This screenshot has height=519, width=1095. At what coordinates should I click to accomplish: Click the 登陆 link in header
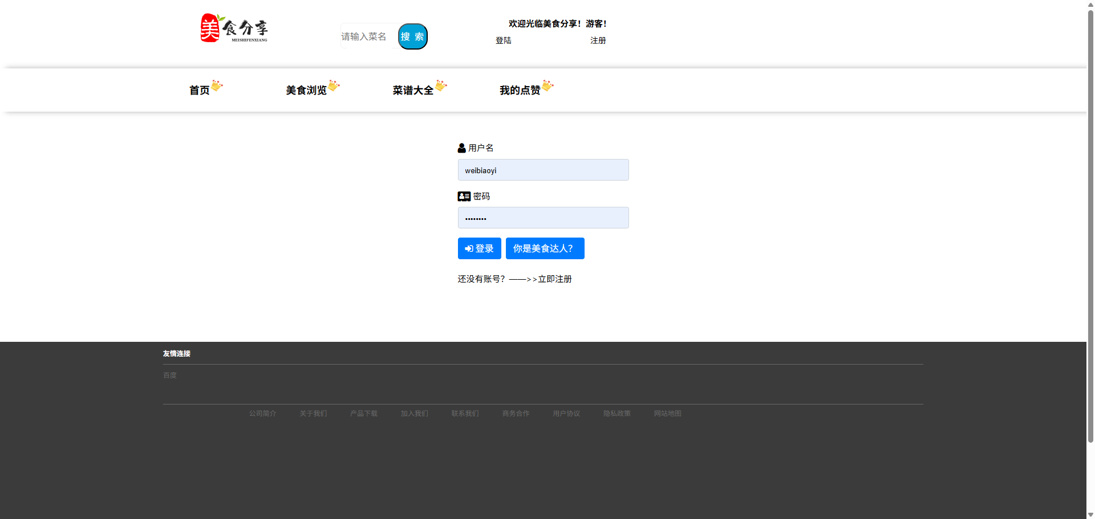pyautogui.click(x=504, y=40)
